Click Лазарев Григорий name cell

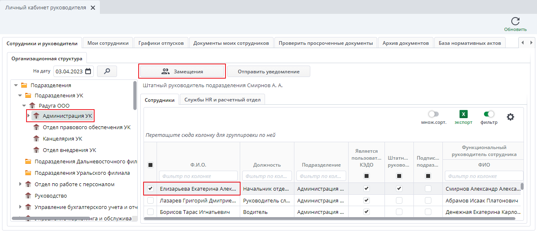[199, 200]
